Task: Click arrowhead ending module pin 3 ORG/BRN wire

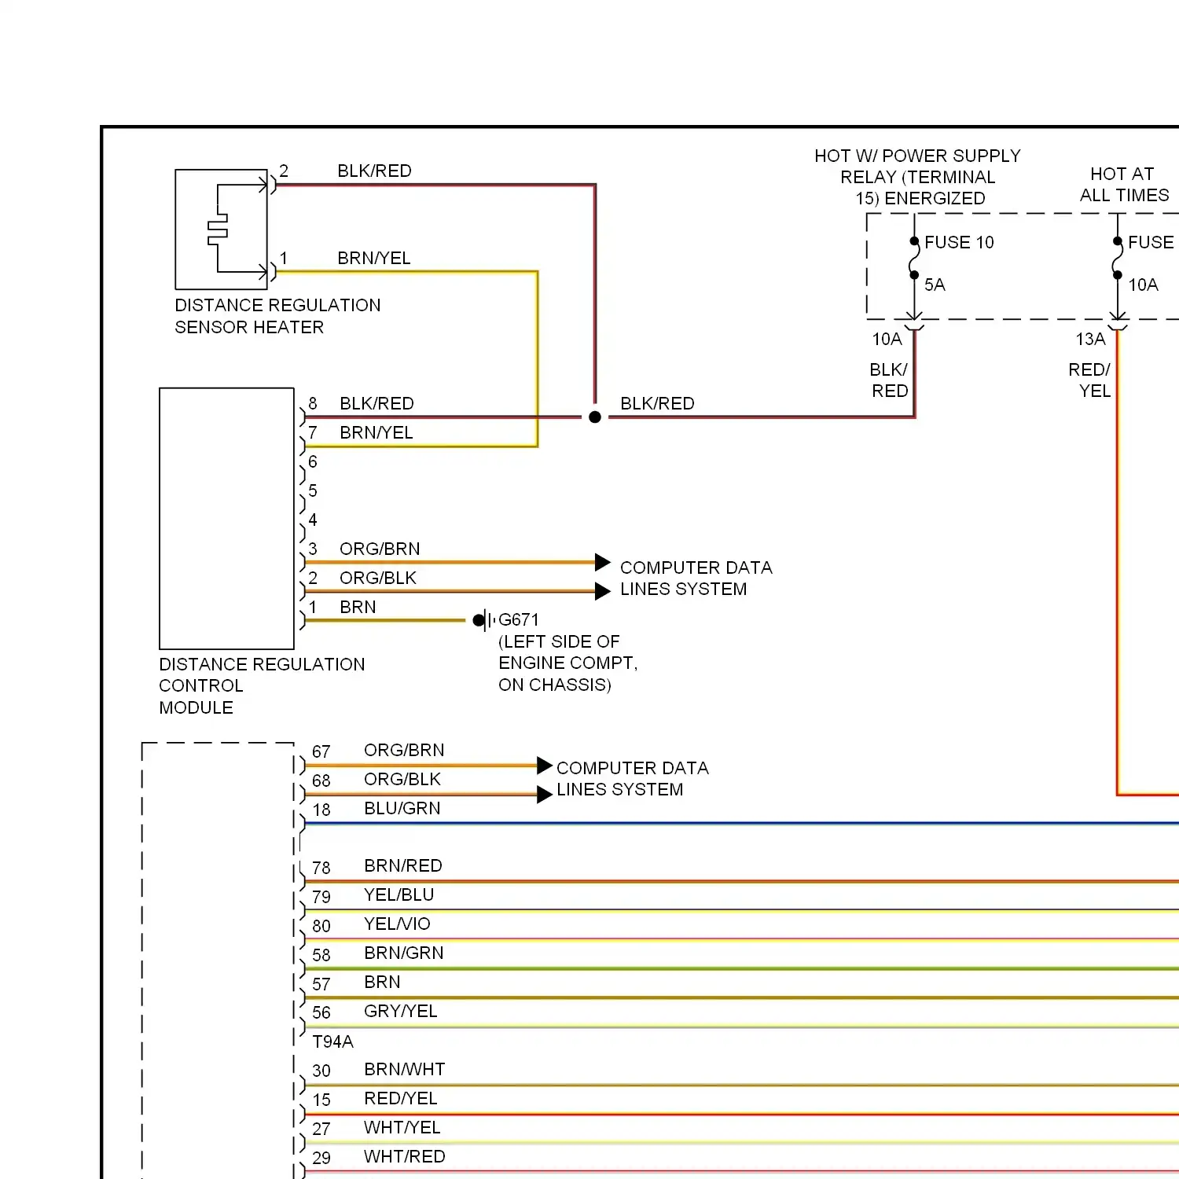Action: pos(603,562)
